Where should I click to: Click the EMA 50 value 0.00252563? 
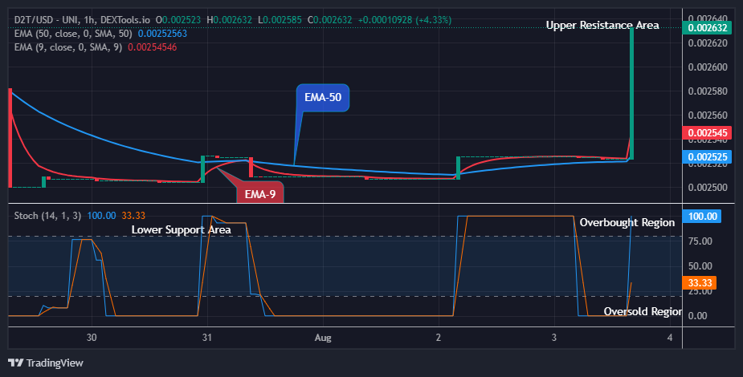click(162, 34)
